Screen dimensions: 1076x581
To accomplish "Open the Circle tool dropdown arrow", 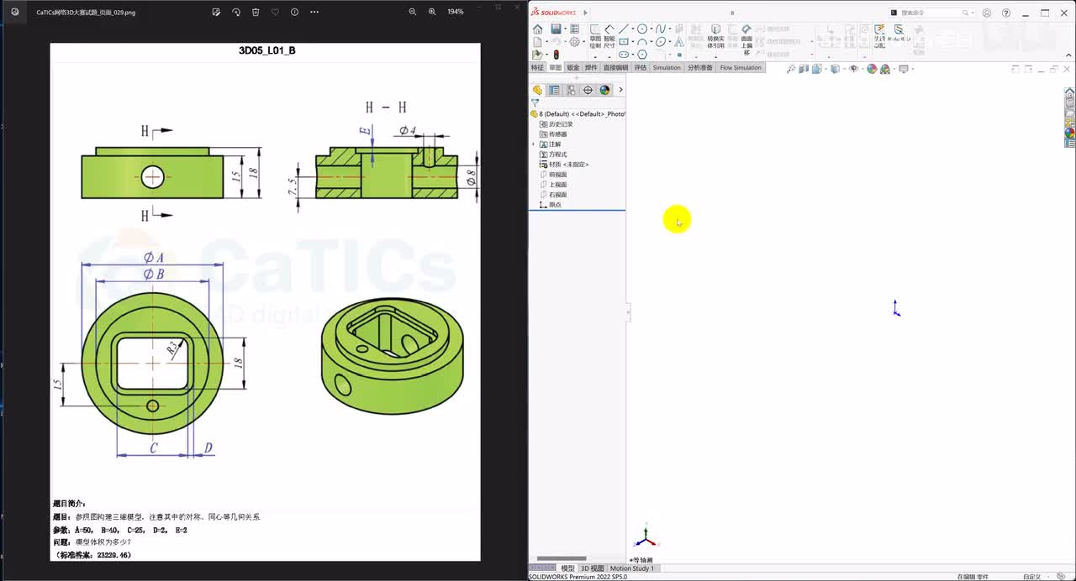I will point(651,29).
